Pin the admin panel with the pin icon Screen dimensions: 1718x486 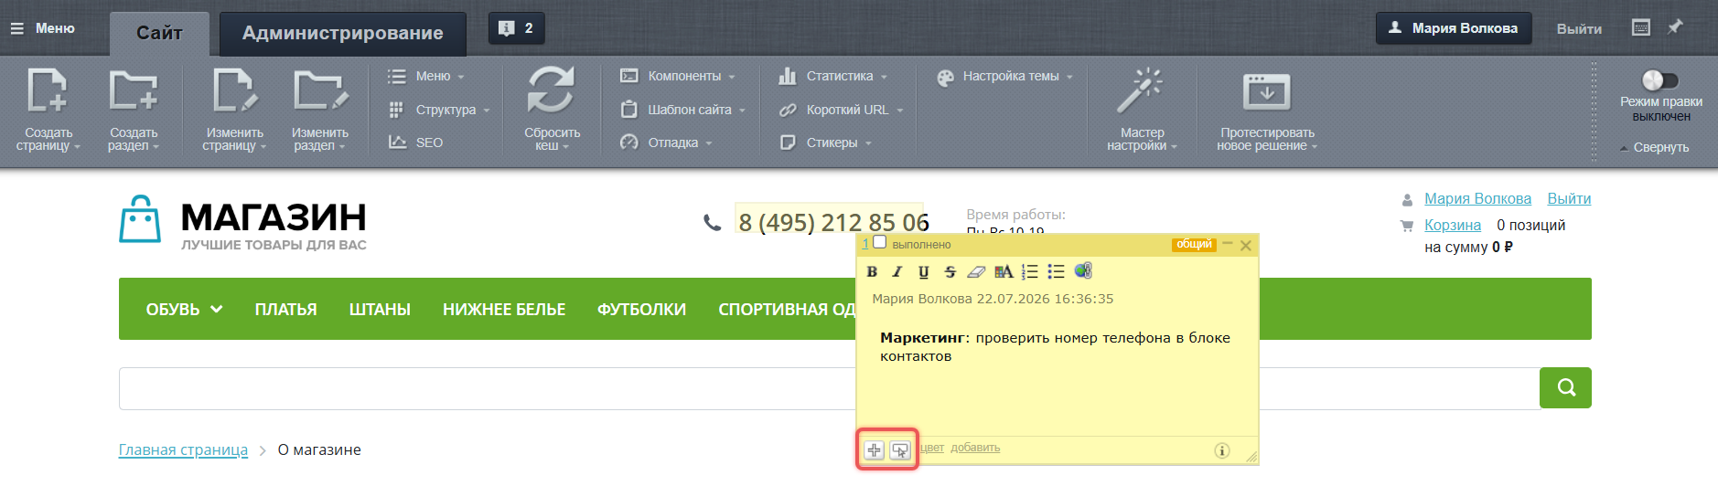tap(1675, 27)
